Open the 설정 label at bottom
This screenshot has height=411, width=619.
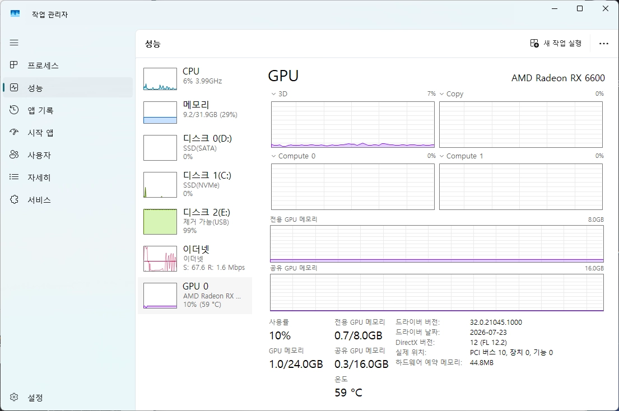pos(35,398)
